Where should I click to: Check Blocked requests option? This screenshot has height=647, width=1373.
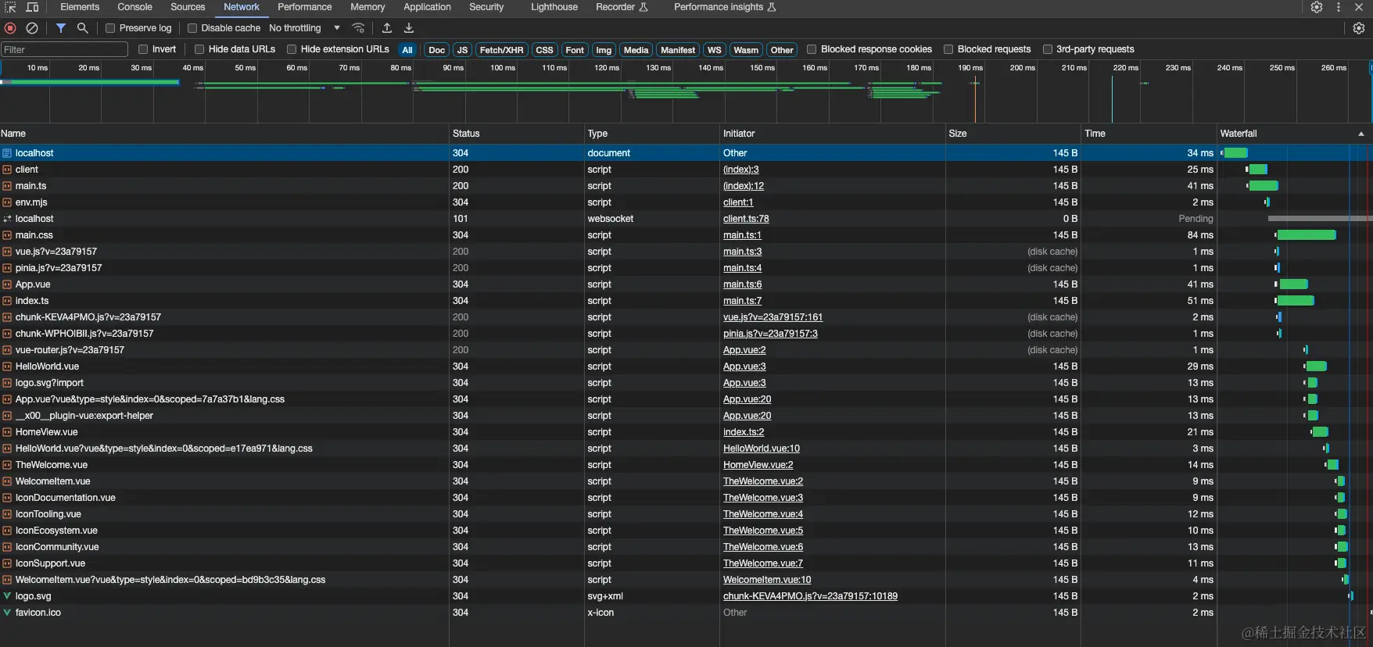point(948,49)
